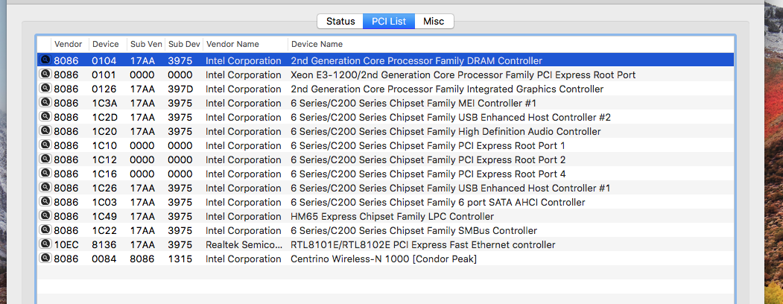Open the Misc tab
The image size is (783, 304).
tap(434, 21)
